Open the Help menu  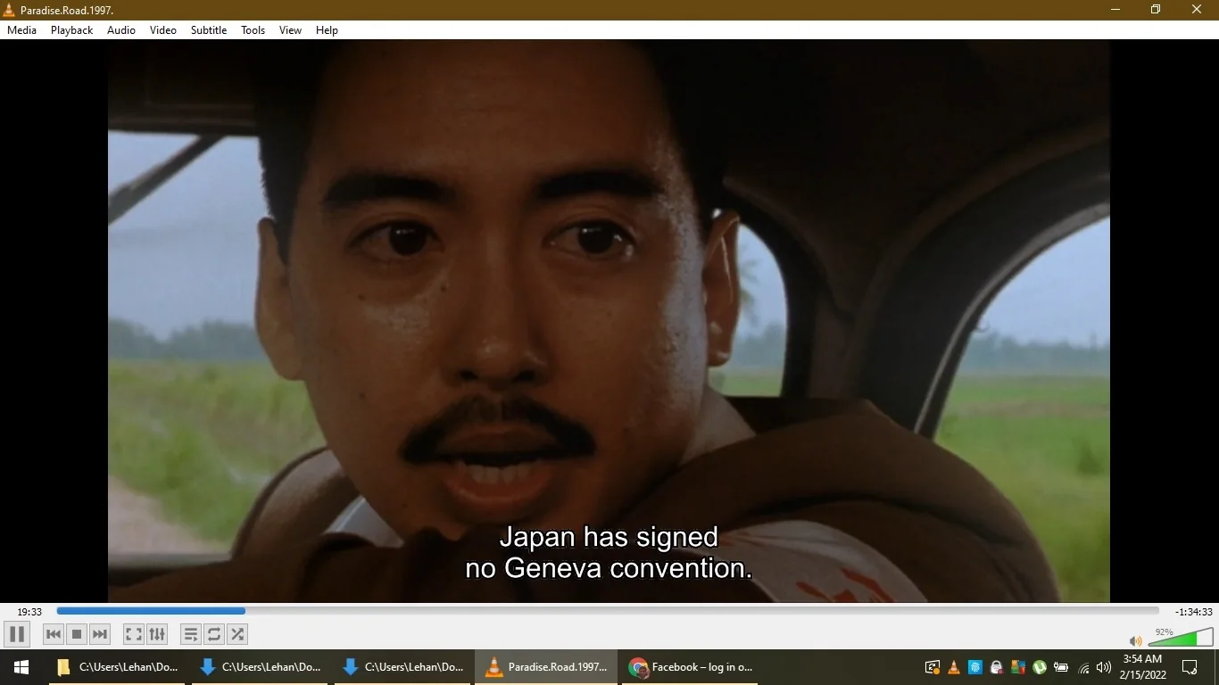tap(328, 30)
